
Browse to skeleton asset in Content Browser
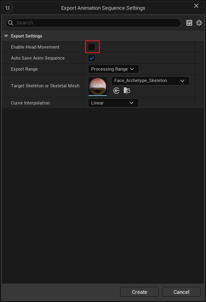point(127,91)
